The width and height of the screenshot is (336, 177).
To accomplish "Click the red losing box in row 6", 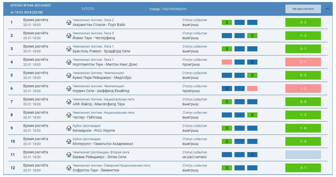I will coord(252,88).
